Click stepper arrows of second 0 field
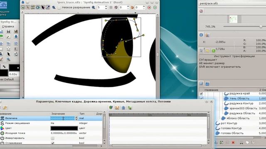Viewport: 266px width, 149px height. [x=144, y=7]
